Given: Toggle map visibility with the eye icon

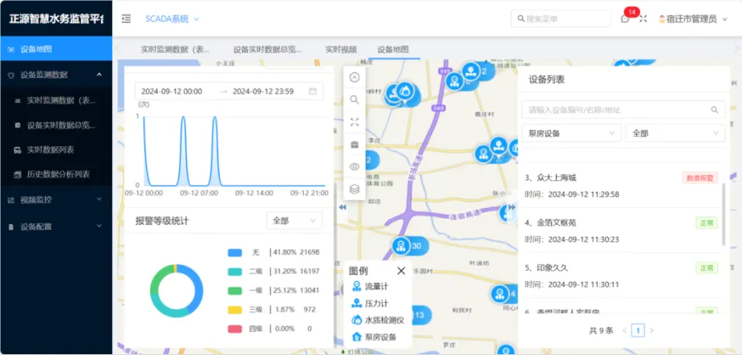Looking at the screenshot, I should pos(354,167).
